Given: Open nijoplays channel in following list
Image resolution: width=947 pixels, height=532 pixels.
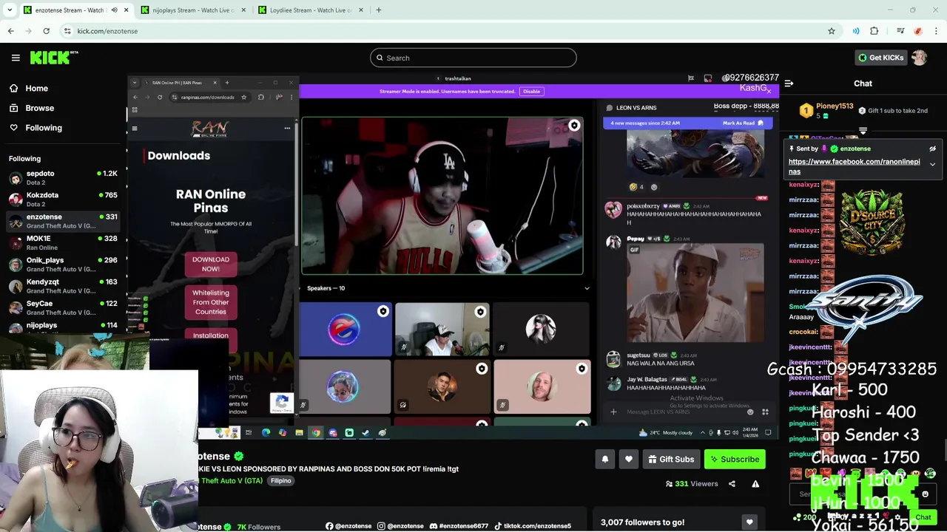Looking at the screenshot, I should [x=64, y=326].
